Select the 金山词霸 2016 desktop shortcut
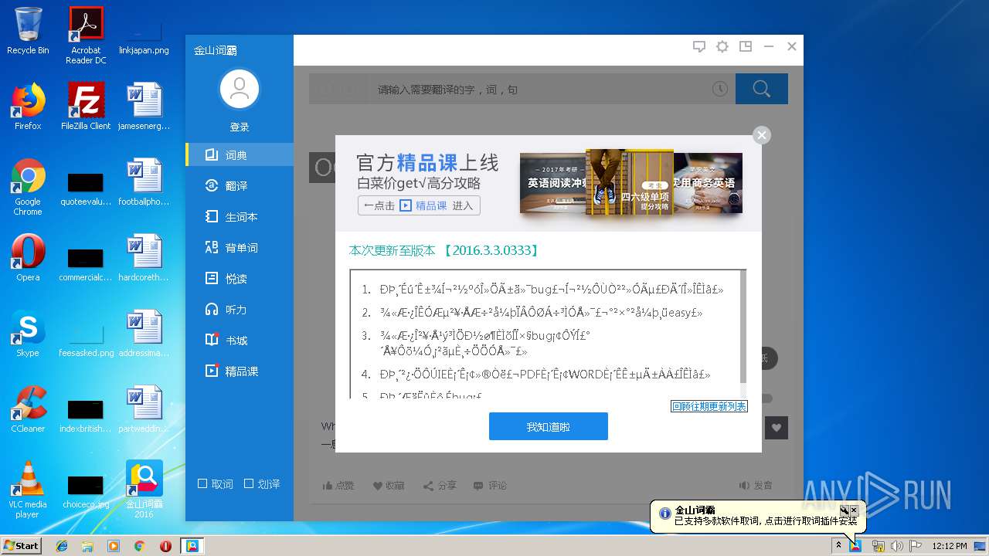The height and width of the screenshot is (556, 989). pyautogui.click(x=144, y=490)
